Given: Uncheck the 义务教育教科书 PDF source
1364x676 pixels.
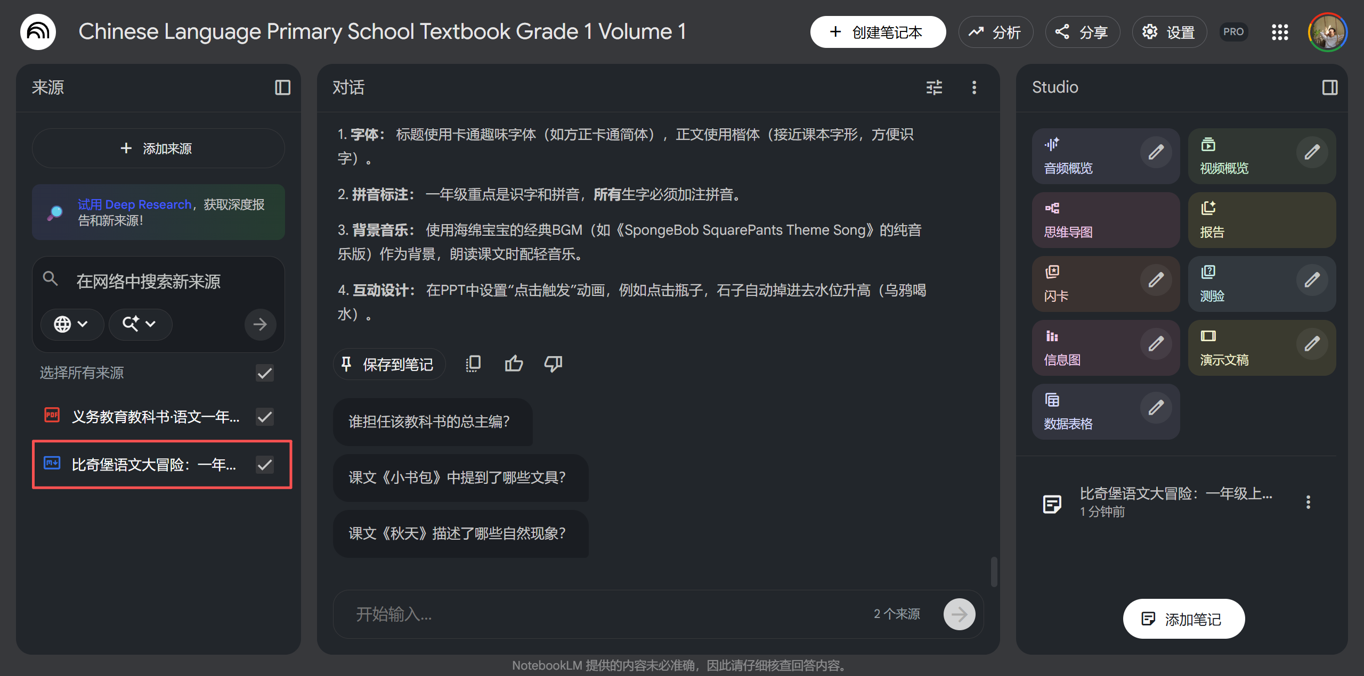Looking at the screenshot, I should pyautogui.click(x=264, y=417).
